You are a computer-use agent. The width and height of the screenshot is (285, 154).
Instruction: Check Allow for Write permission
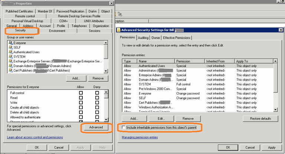(x=81, y=102)
